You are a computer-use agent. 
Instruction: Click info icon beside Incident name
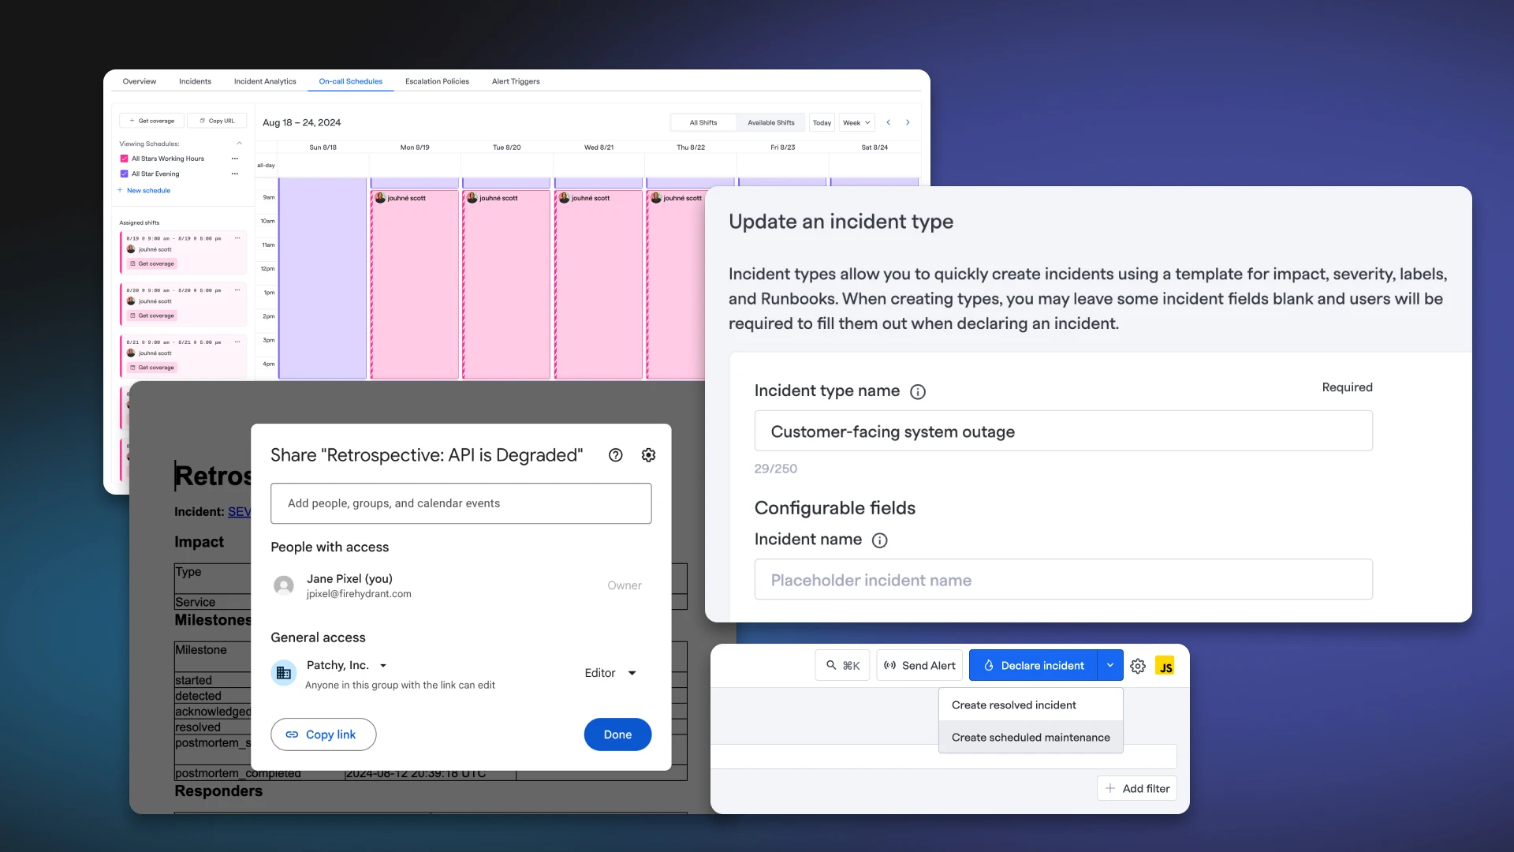(879, 540)
